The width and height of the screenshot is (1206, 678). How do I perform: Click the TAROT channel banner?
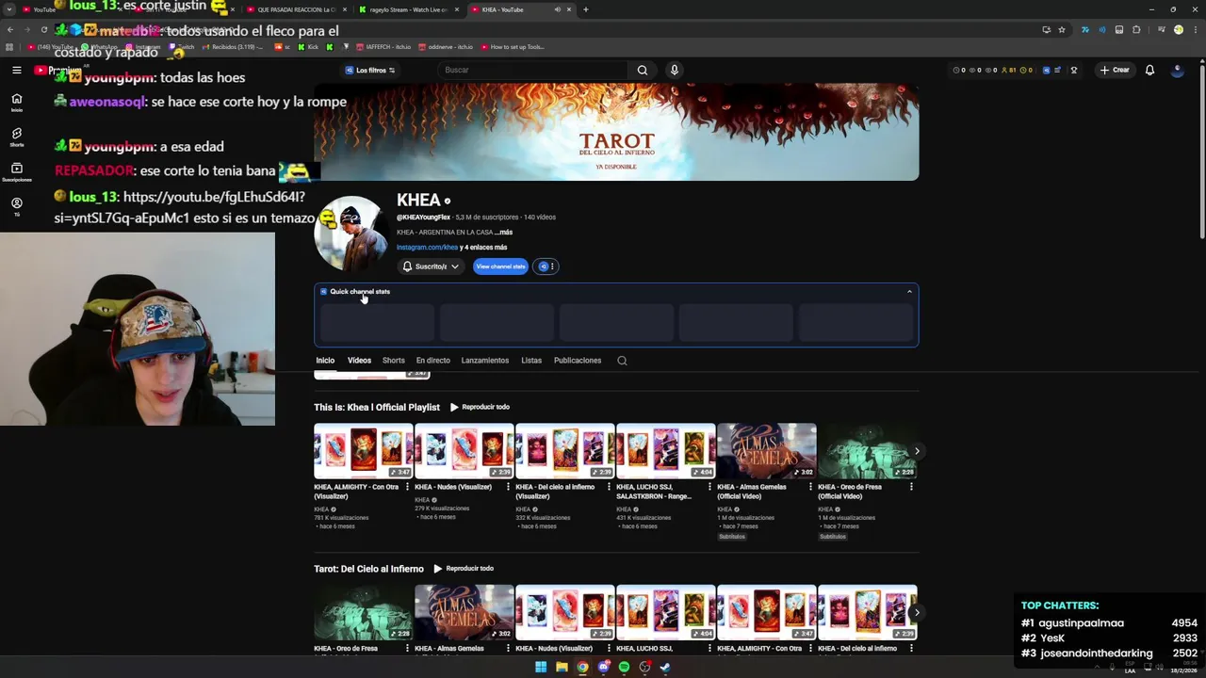point(616,132)
